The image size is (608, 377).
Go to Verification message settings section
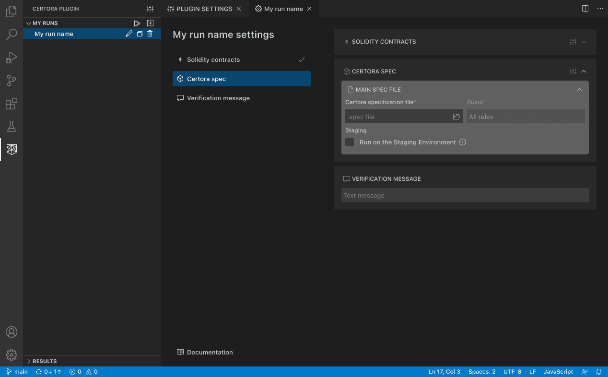(x=242, y=98)
